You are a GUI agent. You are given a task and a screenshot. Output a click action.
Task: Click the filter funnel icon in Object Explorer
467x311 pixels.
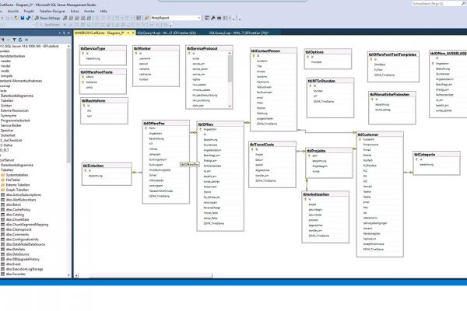(x=14, y=40)
